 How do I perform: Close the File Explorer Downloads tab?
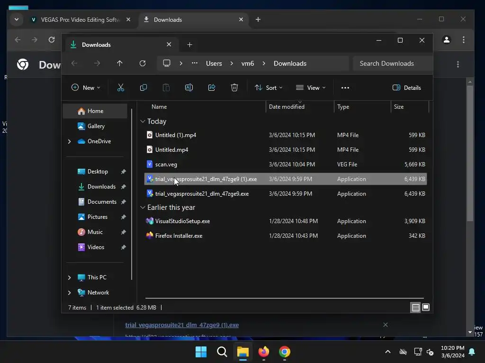[169, 44]
